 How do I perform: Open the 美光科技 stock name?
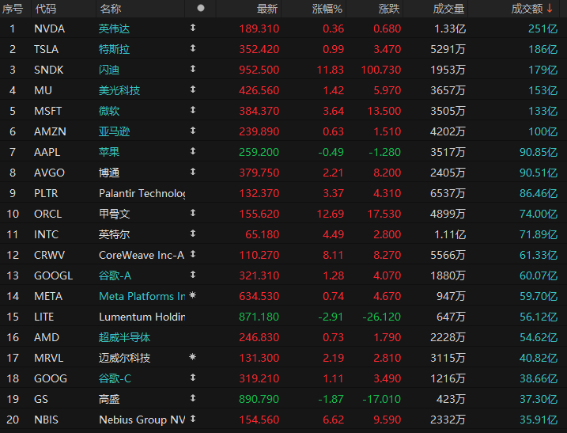119,90
